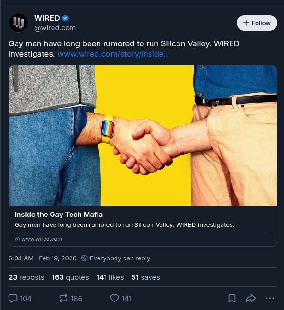This screenshot has height=310, width=284.
Task: View the 51 saves count
Action: coord(146,277)
